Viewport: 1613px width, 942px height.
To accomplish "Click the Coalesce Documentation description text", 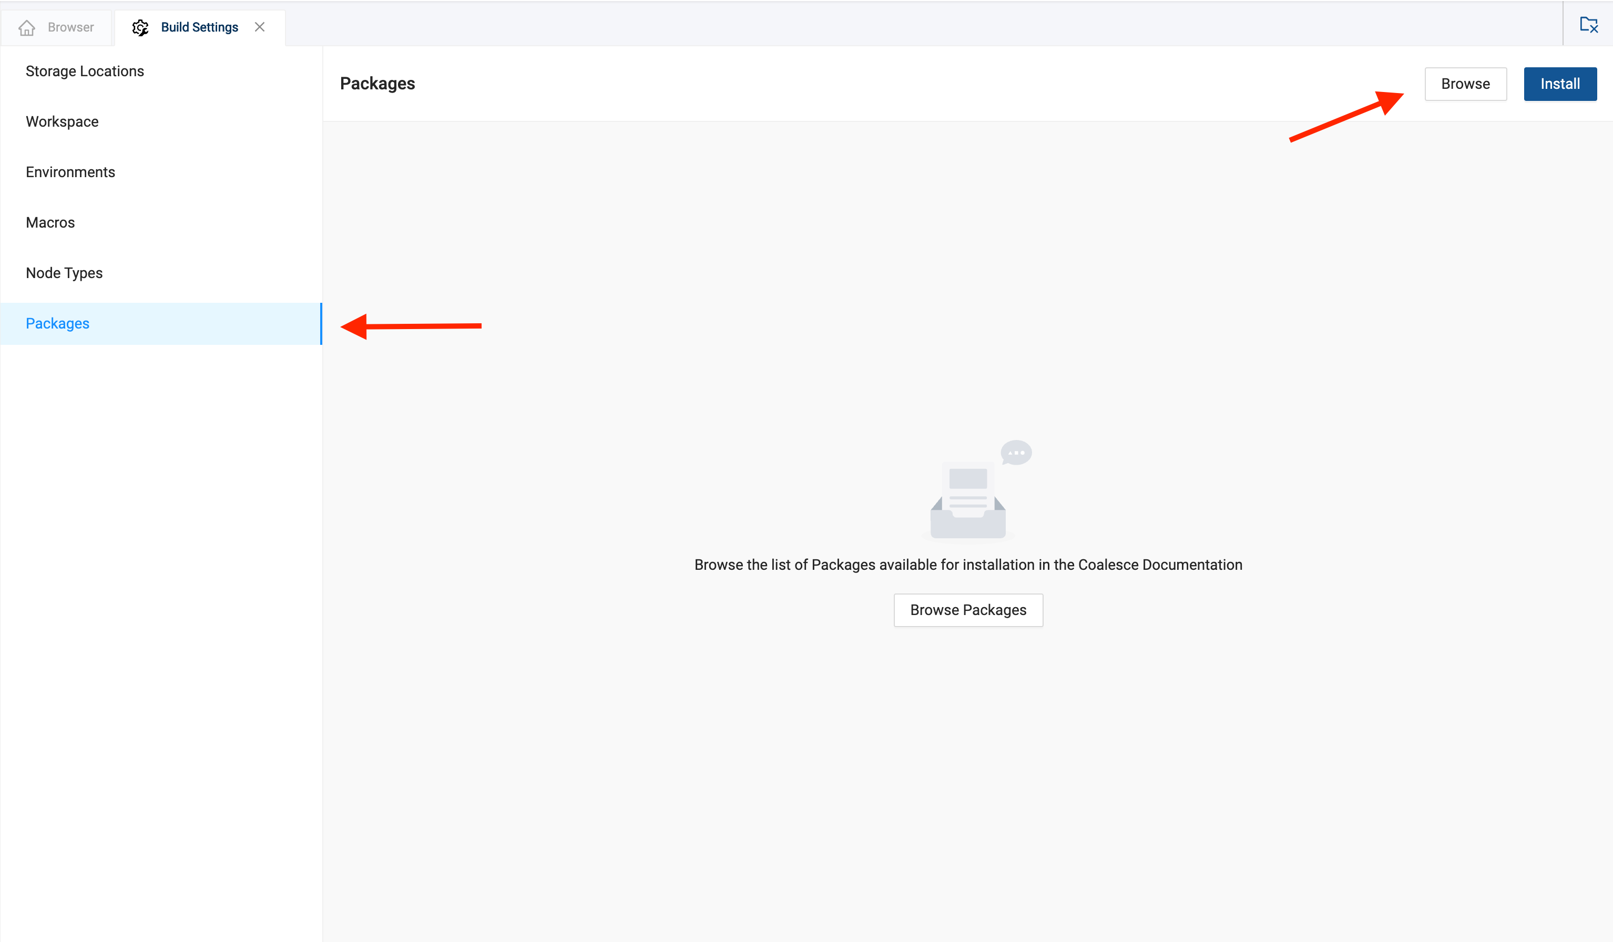I will 968,565.
